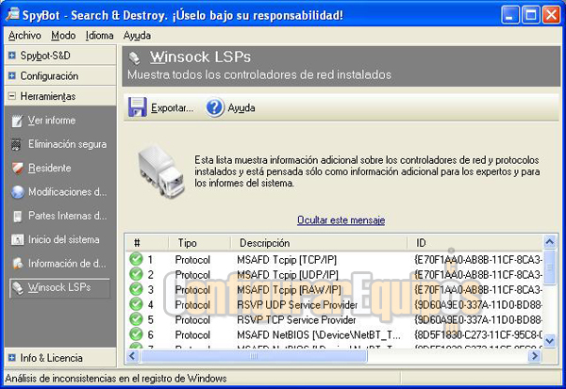The image size is (566, 389).
Task: Click the blue question mark Ayuda icon
Action: tap(214, 107)
